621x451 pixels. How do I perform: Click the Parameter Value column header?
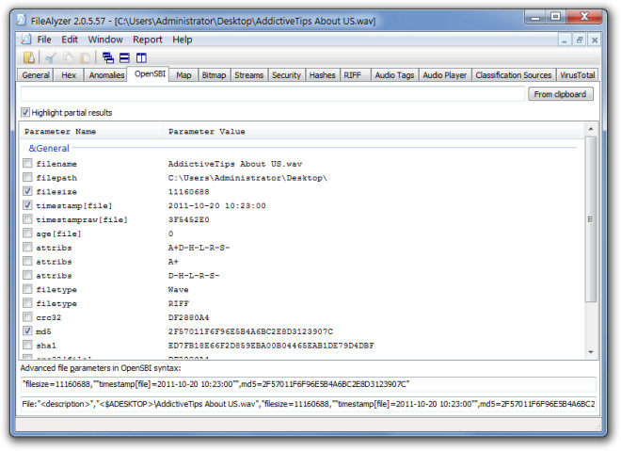click(374, 131)
